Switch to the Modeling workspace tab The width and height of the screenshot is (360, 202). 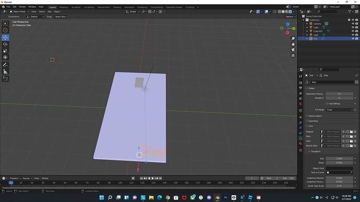[64, 7]
